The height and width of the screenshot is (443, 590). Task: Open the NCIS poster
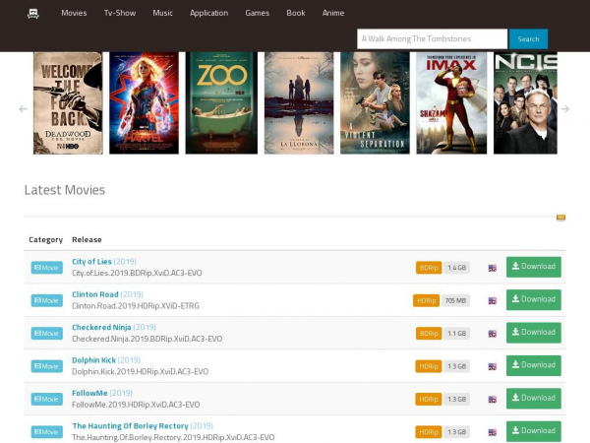[x=525, y=102]
